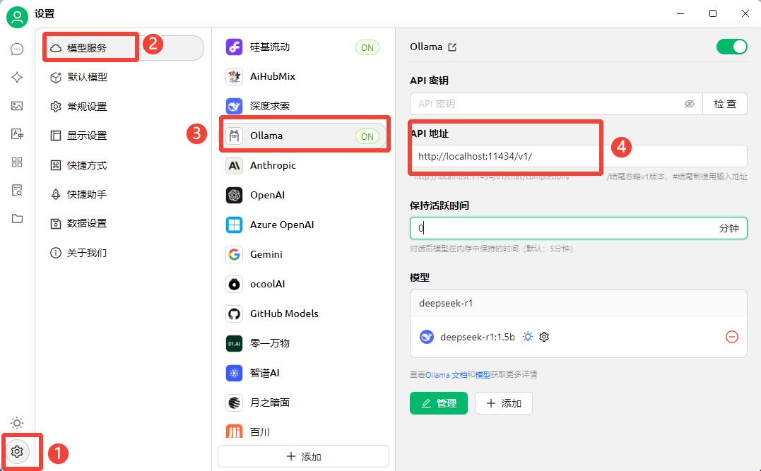
Task: Click the Anthropic provider logo
Action: [234, 165]
